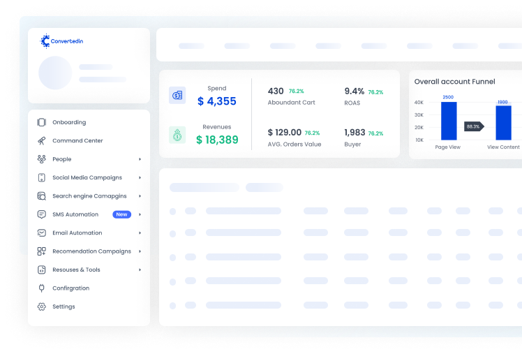Expand the Email Automation submenu arrow

click(140, 233)
